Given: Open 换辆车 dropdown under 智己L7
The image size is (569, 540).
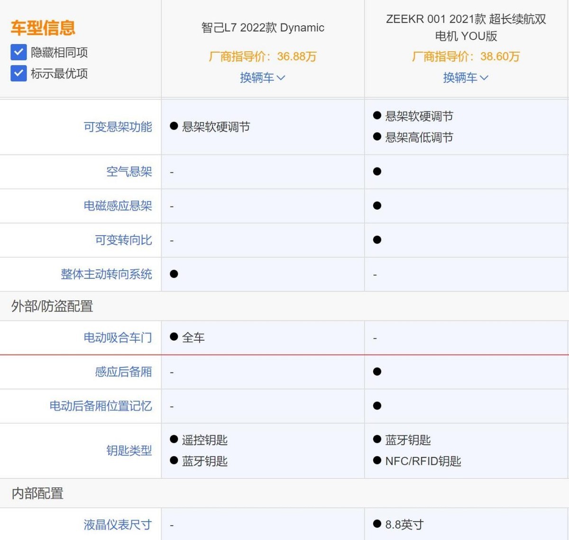Looking at the screenshot, I should click(x=263, y=77).
